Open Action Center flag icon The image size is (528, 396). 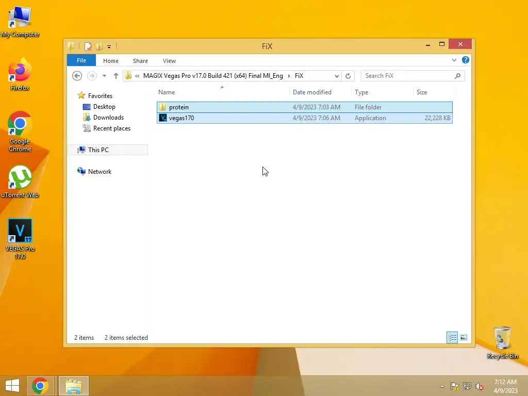(x=454, y=386)
